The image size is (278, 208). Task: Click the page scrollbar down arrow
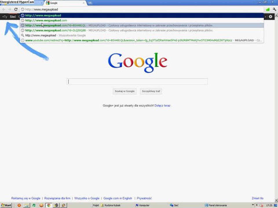pos(276,200)
